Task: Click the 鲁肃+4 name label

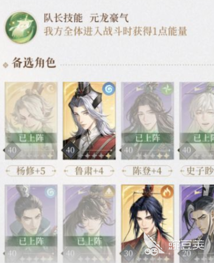Action: [x=89, y=171]
